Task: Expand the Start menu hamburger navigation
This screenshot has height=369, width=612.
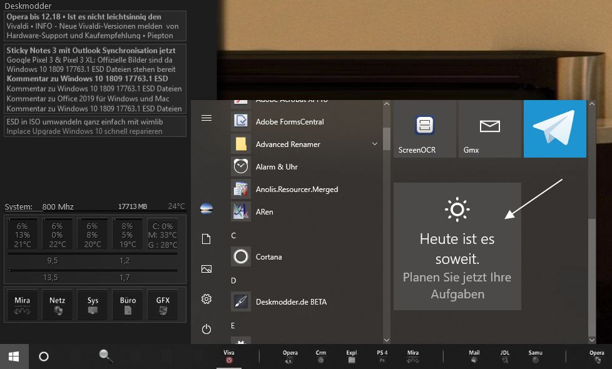Action: coord(207,118)
